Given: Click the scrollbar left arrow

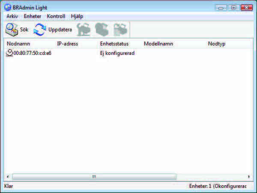Looking at the screenshot, I should tap(8, 177).
